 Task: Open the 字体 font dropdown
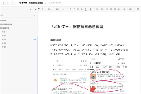58,9
